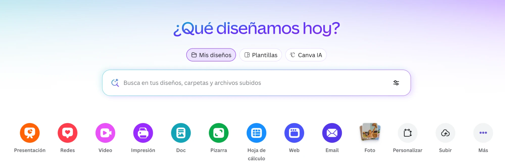Image resolution: width=505 pixels, height=165 pixels.
Task: Focus the design search field
Action: (256, 83)
